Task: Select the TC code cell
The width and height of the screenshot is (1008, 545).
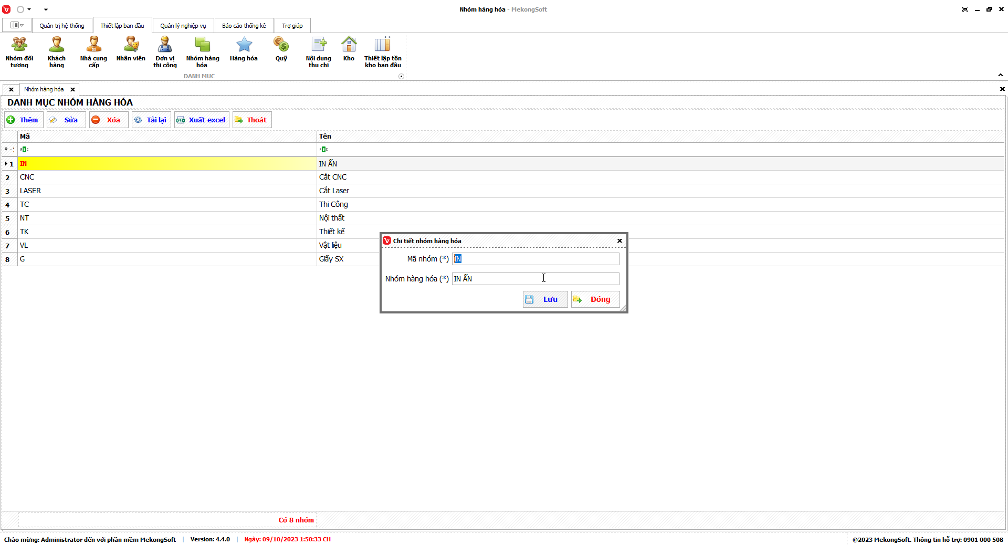Action: pyautogui.click(x=167, y=205)
